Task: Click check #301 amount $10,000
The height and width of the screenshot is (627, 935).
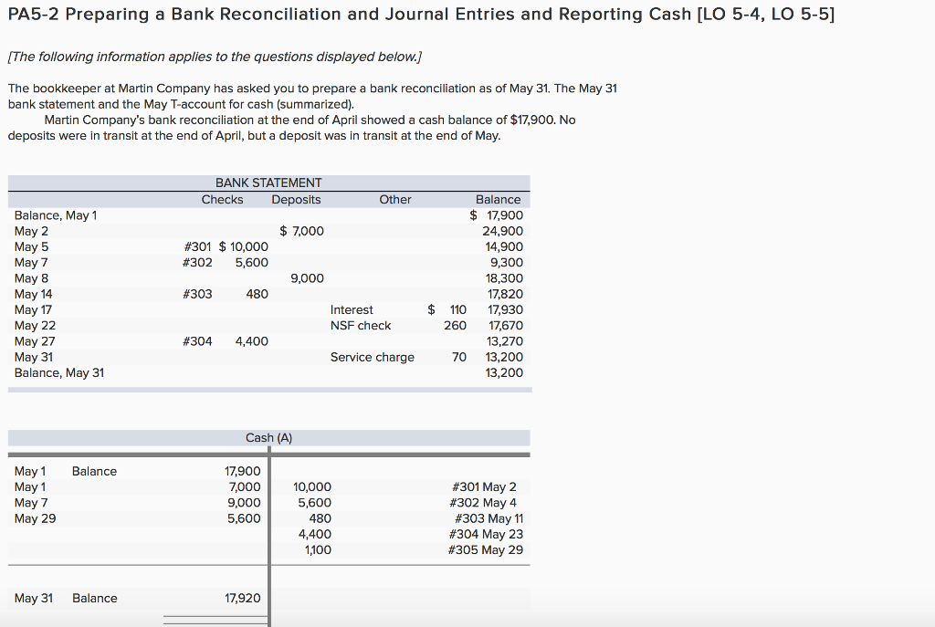Action: click(242, 246)
